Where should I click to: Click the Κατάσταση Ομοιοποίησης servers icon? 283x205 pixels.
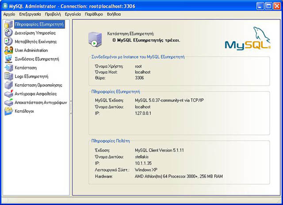9,85
